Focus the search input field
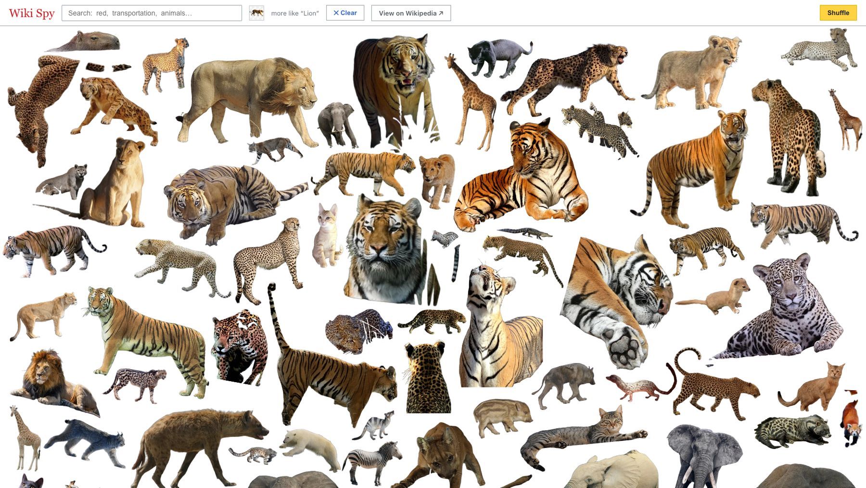Viewport: 866px width, 488px height. [x=152, y=13]
